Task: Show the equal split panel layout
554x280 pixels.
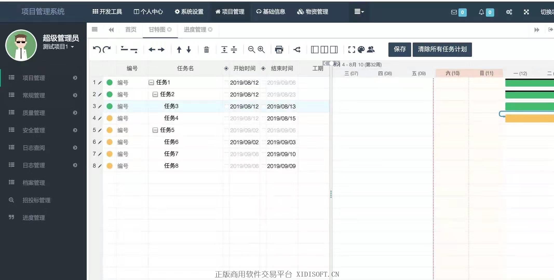Action: (x=324, y=49)
